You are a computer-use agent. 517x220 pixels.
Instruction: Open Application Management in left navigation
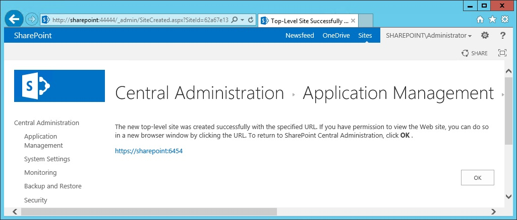43,141
